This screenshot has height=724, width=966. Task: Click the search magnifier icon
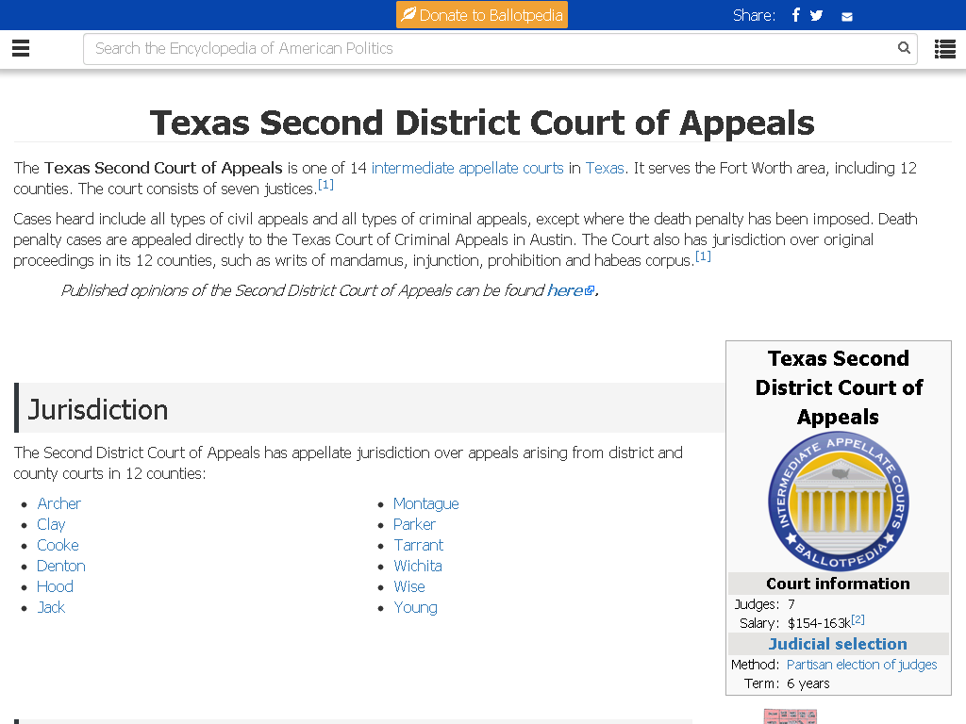904,48
